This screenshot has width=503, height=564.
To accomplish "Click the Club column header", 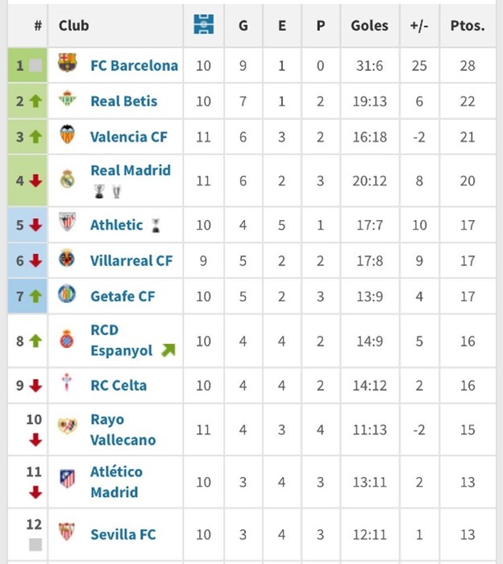I will (74, 26).
